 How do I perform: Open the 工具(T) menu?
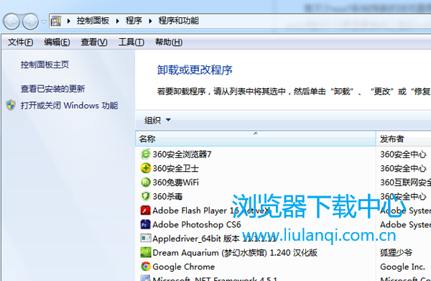point(131,42)
